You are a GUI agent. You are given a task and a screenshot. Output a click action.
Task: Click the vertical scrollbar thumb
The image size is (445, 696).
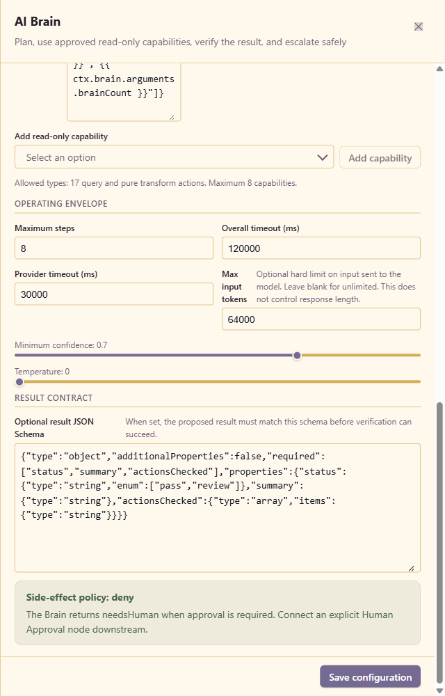[x=439, y=543]
